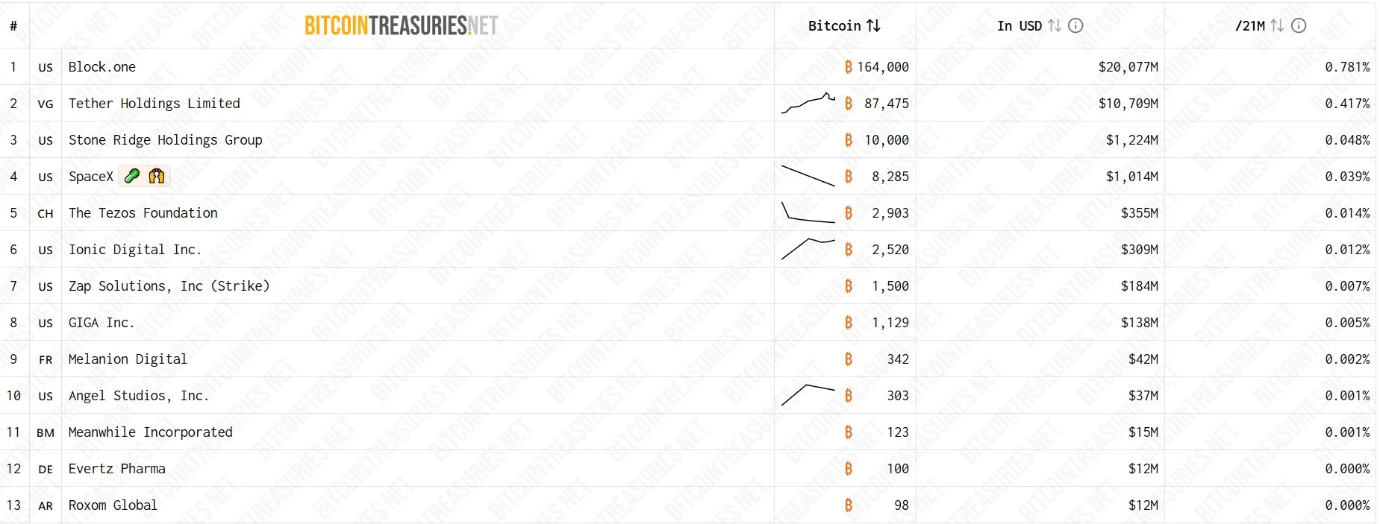1380x524 pixels.
Task: Click Tether Holdings sparkline chart
Action: point(810,103)
